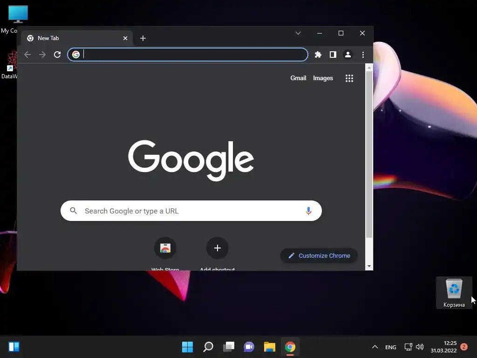This screenshot has width=477, height=358.
Task: Open a new tab with plus button
Action: [143, 38]
